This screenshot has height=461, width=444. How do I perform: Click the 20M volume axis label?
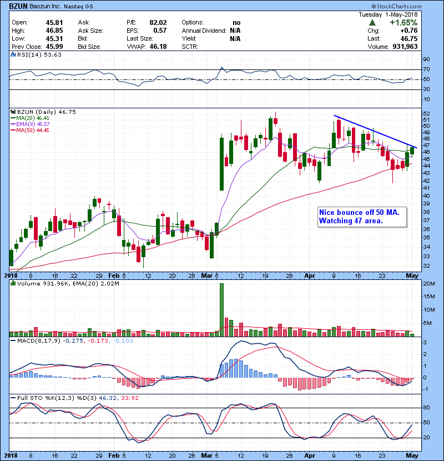click(428, 284)
